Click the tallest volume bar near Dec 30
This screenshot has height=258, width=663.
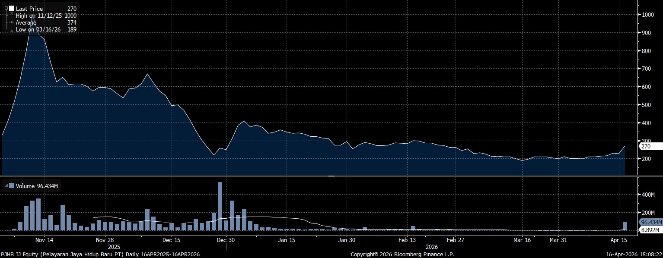click(x=220, y=206)
